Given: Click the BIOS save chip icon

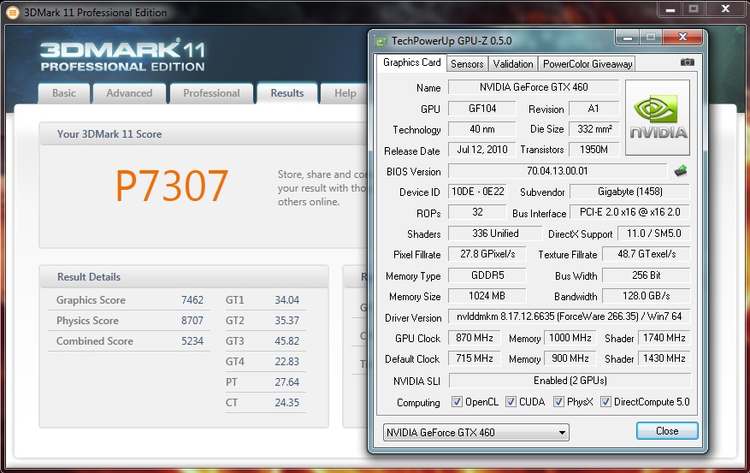Looking at the screenshot, I should click(x=681, y=171).
